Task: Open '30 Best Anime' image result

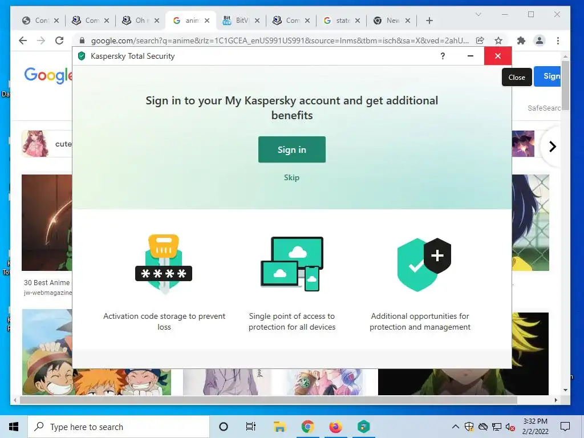Action: click(x=47, y=223)
